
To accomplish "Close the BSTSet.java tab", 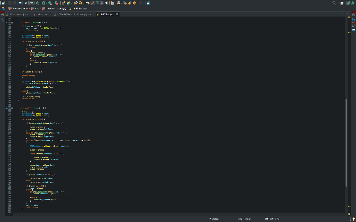I will click(117, 14).
